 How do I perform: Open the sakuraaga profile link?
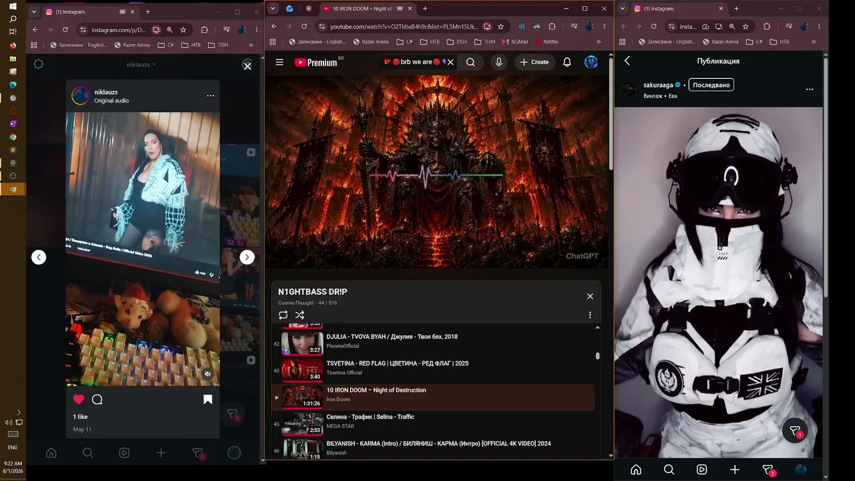(658, 85)
